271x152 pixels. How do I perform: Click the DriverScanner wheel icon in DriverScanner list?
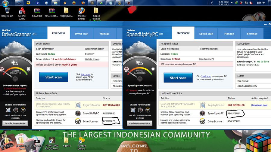pyautogui.click(x=78, y=121)
